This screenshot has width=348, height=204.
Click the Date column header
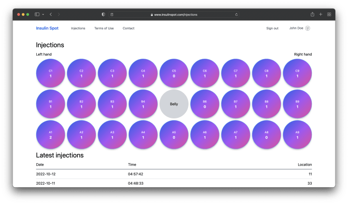(40, 165)
